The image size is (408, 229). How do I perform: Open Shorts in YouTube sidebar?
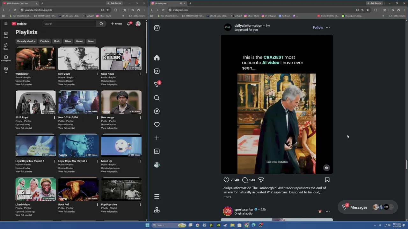pos(6,46)
